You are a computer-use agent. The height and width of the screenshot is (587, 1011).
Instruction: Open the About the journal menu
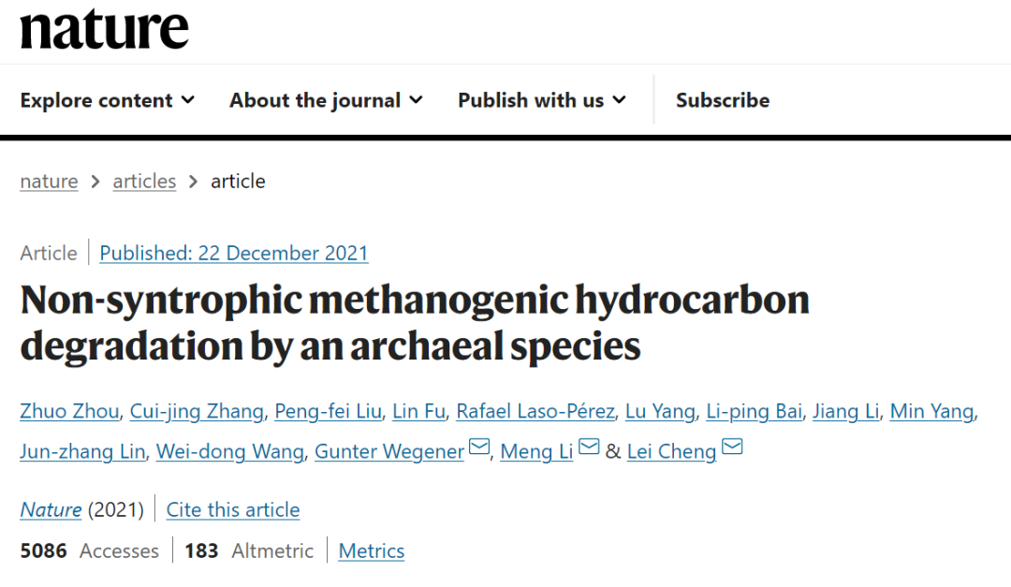coord(326,100)
